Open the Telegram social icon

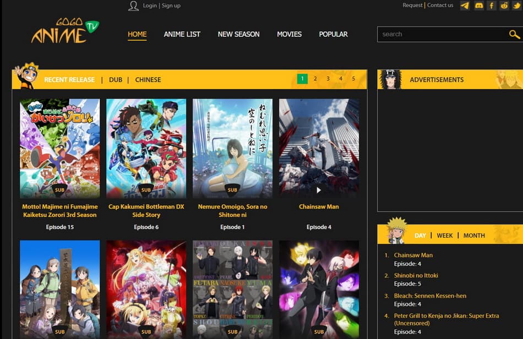coord(465,6)
